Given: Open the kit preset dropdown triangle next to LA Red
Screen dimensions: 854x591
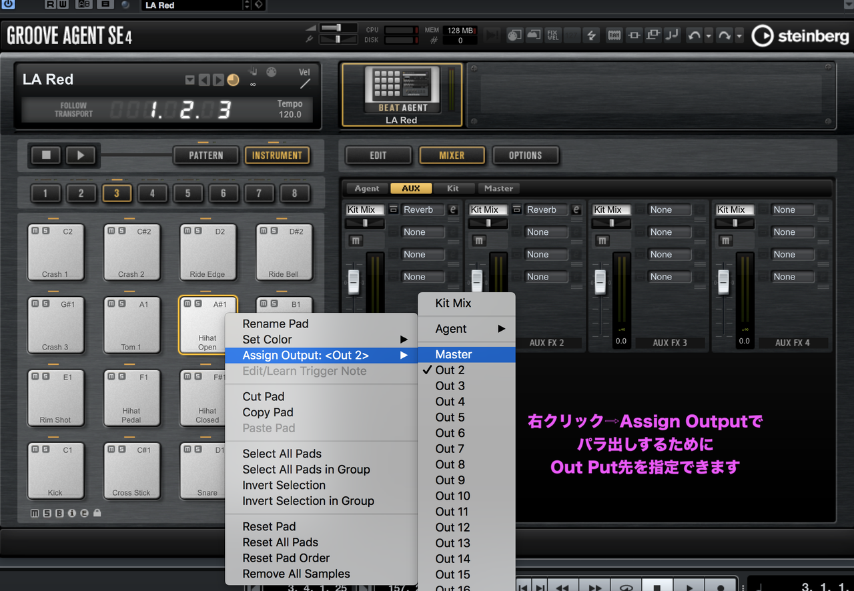Looking at the screenshot, I should pos(190,80).
